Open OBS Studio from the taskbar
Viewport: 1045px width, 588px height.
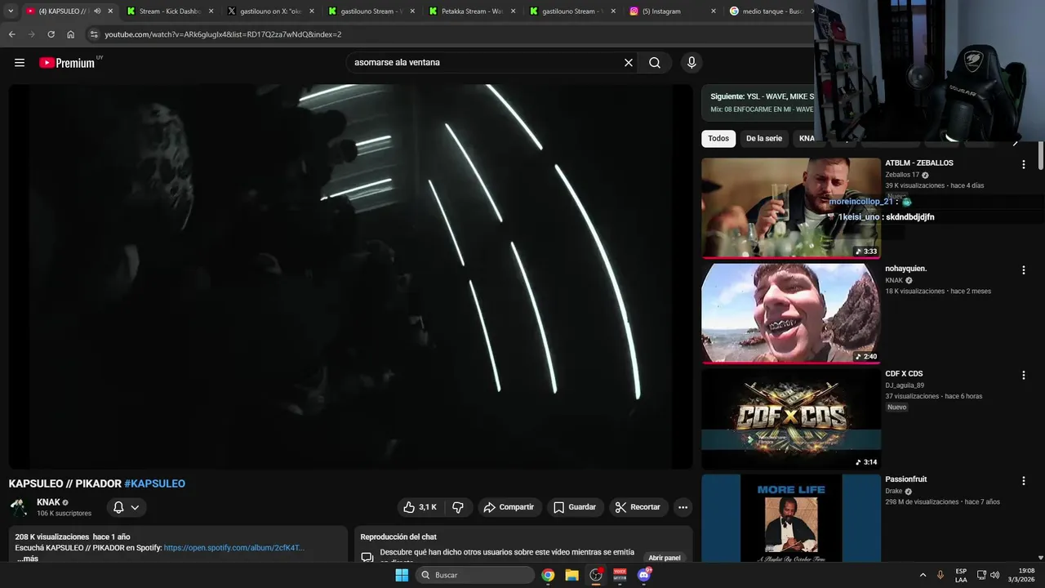click(x=596, y=575)
